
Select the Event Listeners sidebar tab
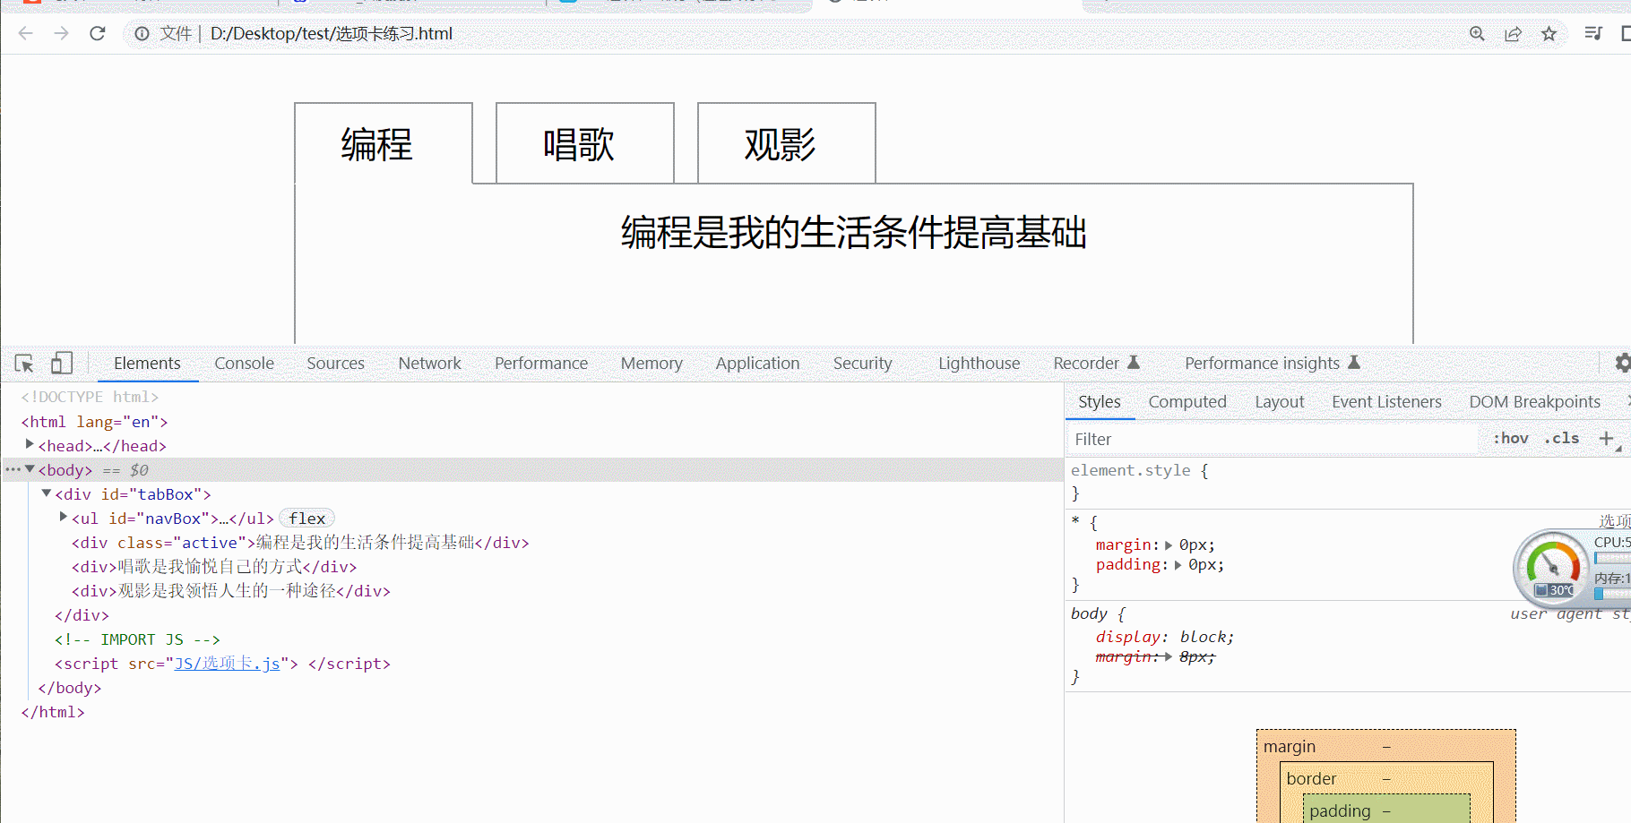point(1386,402)
